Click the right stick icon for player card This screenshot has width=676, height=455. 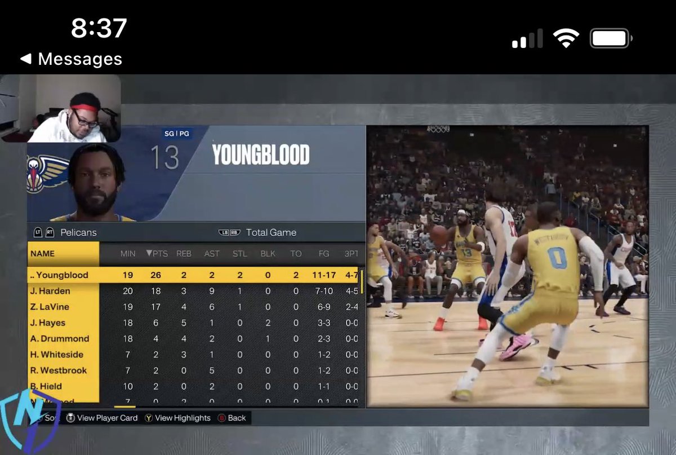tap(70, 418)
